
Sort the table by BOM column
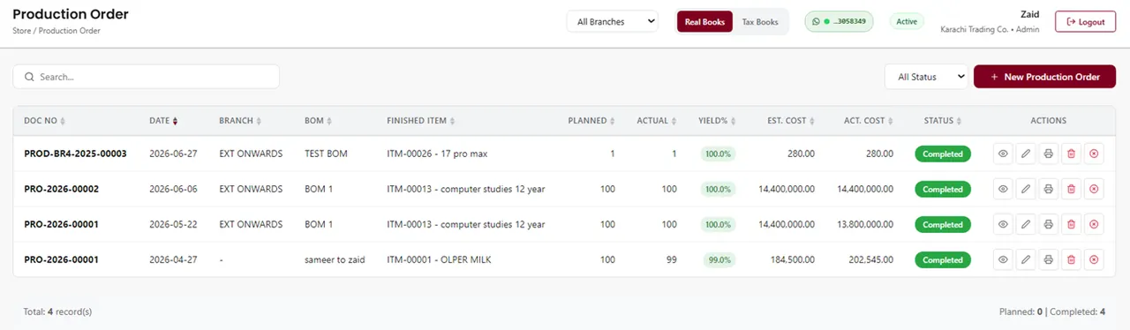tap(318, 121)
